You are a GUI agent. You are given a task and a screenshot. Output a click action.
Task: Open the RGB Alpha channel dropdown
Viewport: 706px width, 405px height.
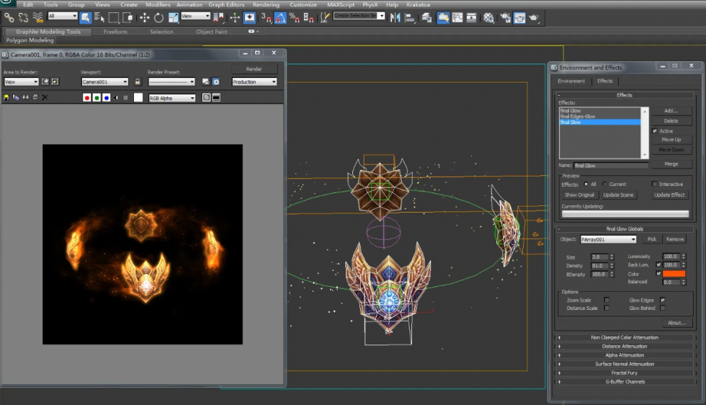[x=172, y=98]
